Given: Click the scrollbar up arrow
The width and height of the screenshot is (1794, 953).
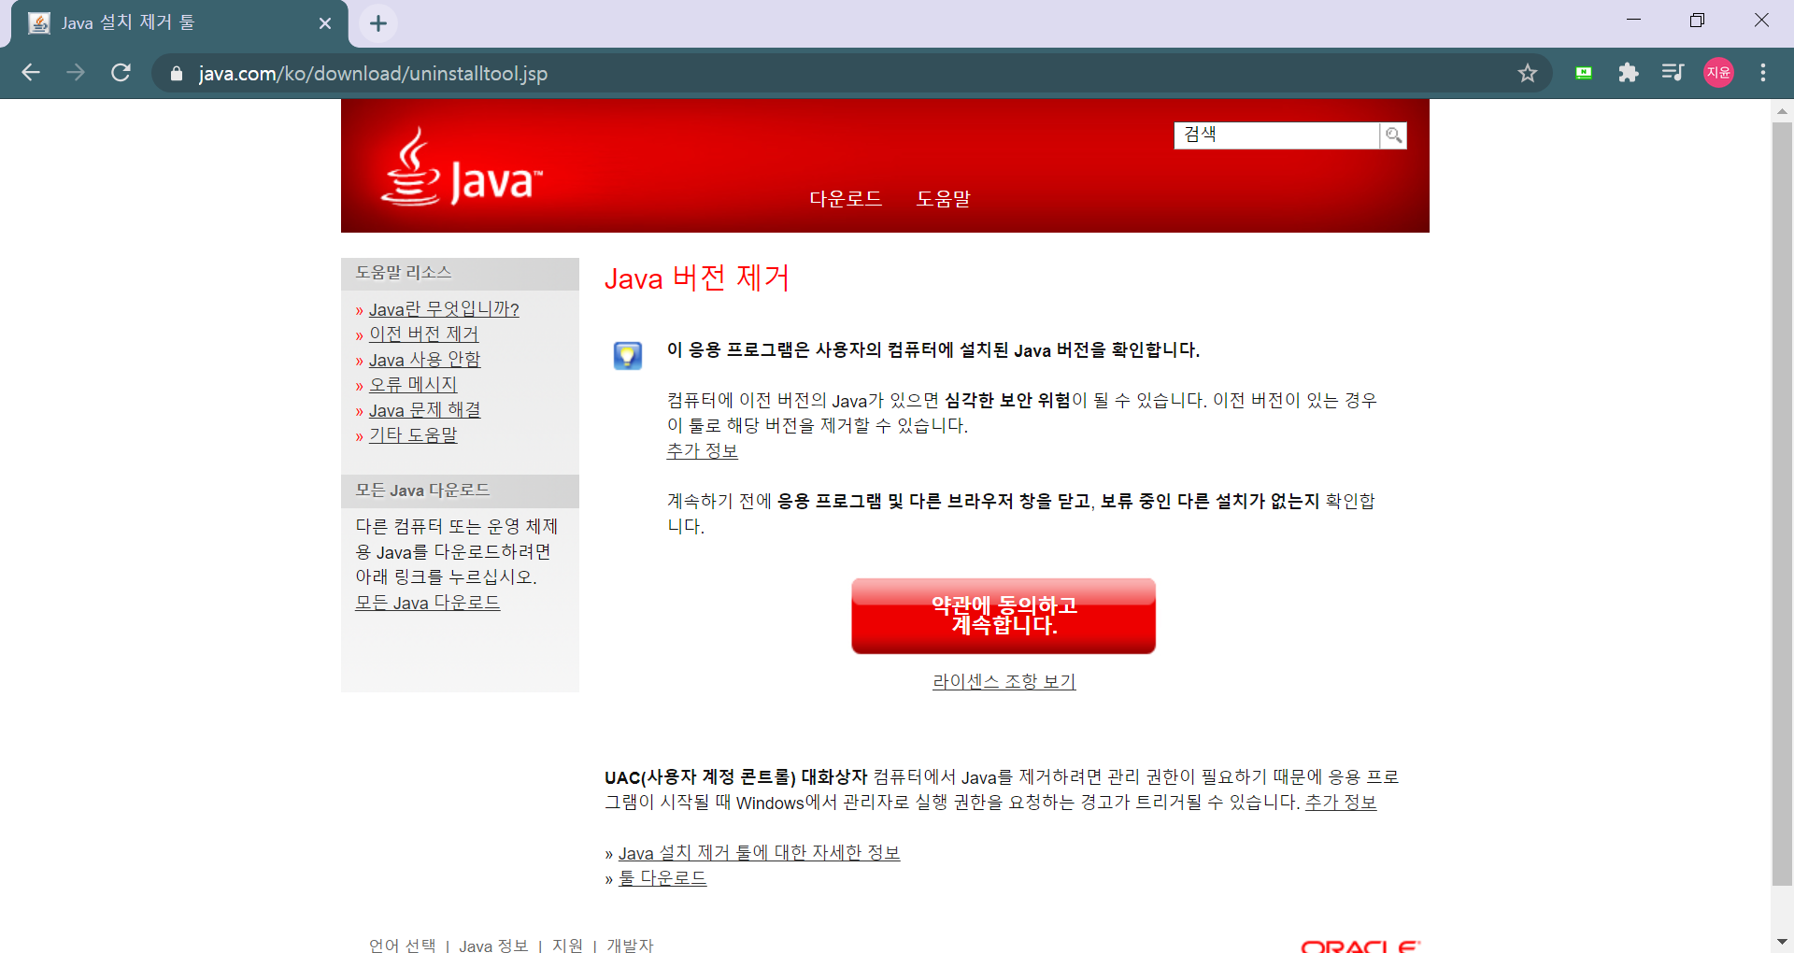Looking at the screenshot, I should (1782, 111).
